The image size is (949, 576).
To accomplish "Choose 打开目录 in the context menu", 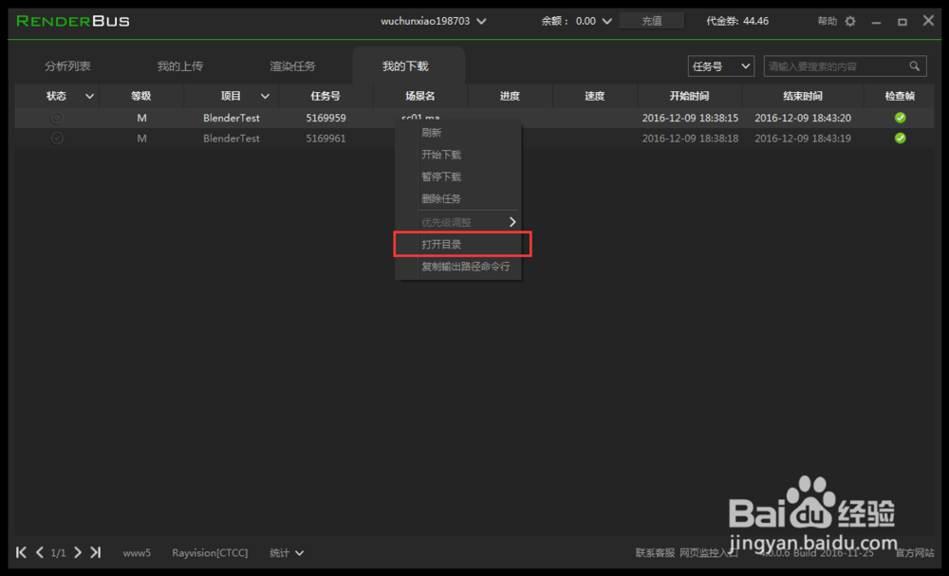I will 441,245.
